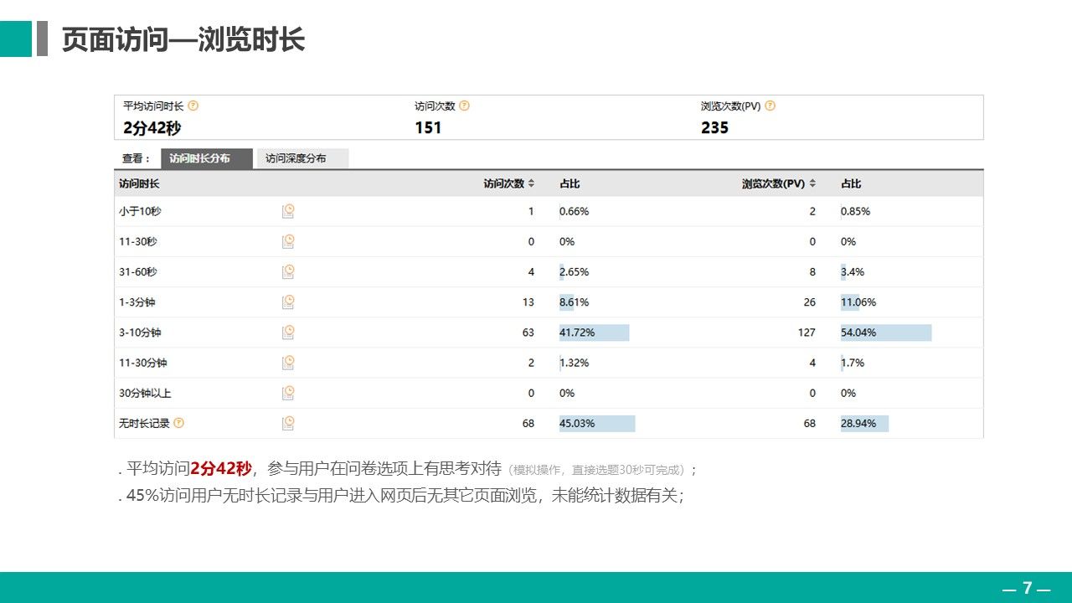Open history icon in 3-10分钟 row
The image size is (1072, 603).
coord(288,332)
